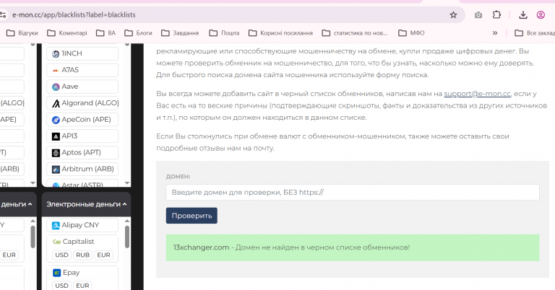This screenshot has width=555, height=290.
Task: Open the Корисні посилання bookmarks folder
Action: pyautogui.click(x=280, y=33)
